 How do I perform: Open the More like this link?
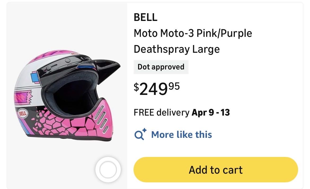(181, 134)
